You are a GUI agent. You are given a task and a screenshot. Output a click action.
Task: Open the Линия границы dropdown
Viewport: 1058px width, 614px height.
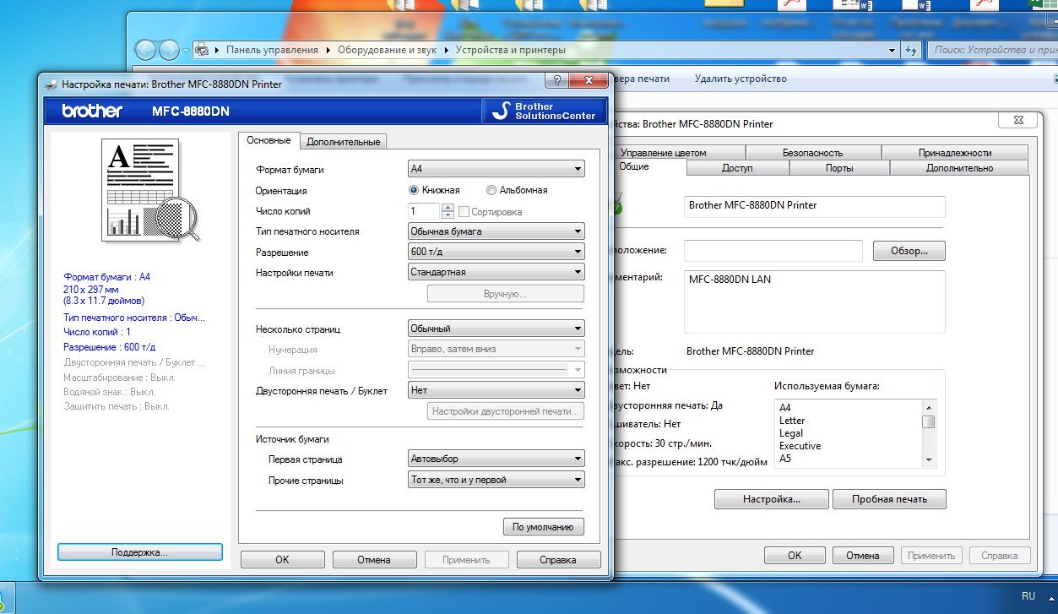(496, 370)
